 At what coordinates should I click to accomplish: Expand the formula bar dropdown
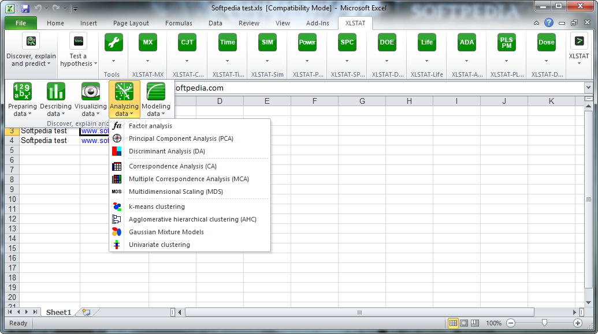pyautogui.click(x=588, y=88)
